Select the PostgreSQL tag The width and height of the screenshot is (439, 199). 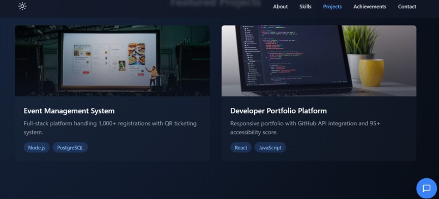70,147
